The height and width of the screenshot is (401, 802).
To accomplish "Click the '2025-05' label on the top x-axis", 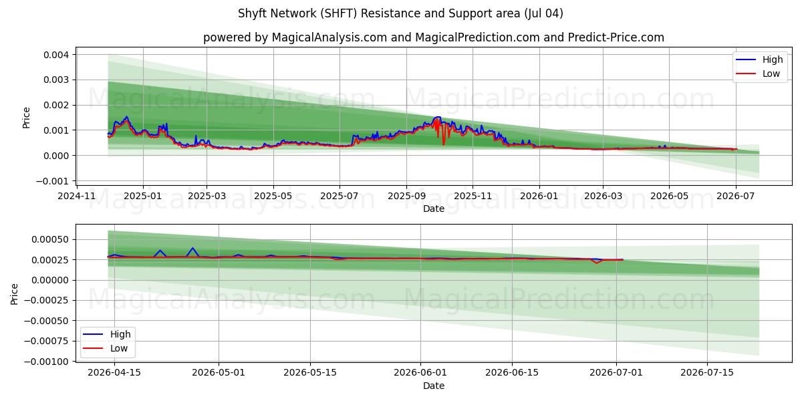I will tap(273, 196).
